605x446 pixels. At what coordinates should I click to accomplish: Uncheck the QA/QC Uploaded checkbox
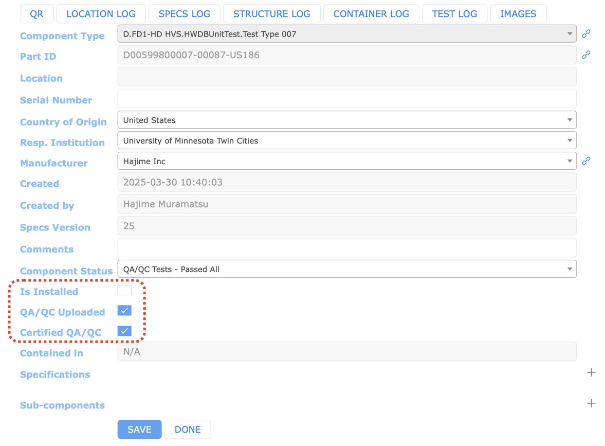[x=124, y=311]
